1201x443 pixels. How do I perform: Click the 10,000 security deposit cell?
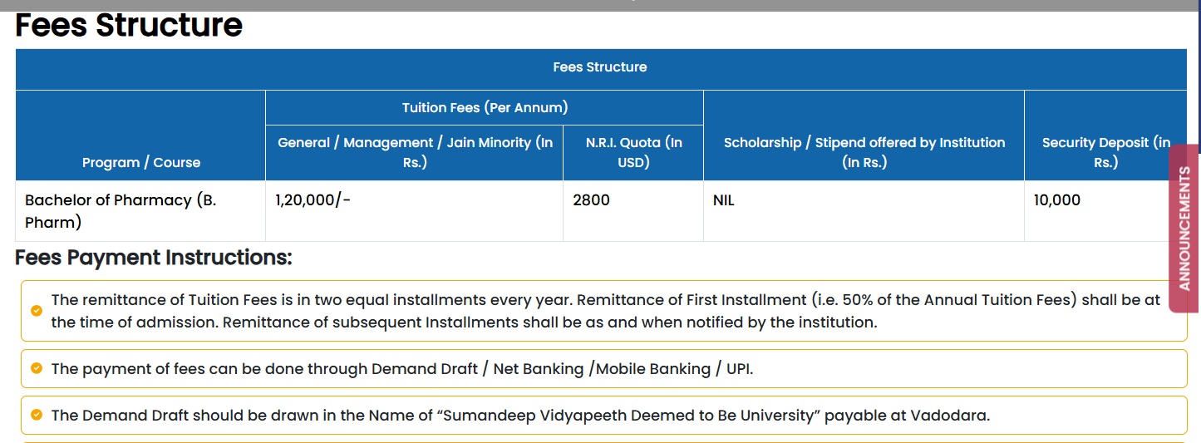[1057, 200]
